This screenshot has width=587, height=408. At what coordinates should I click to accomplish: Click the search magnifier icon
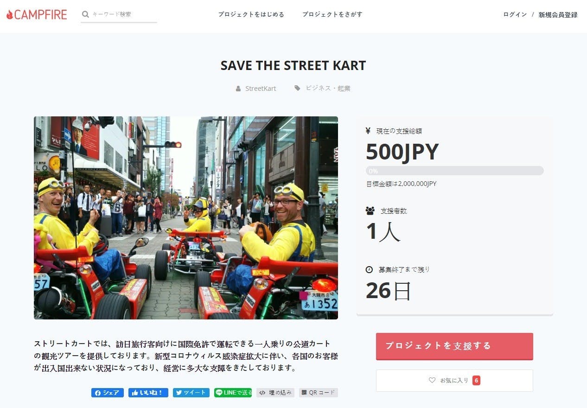click(x=85, y=14)
